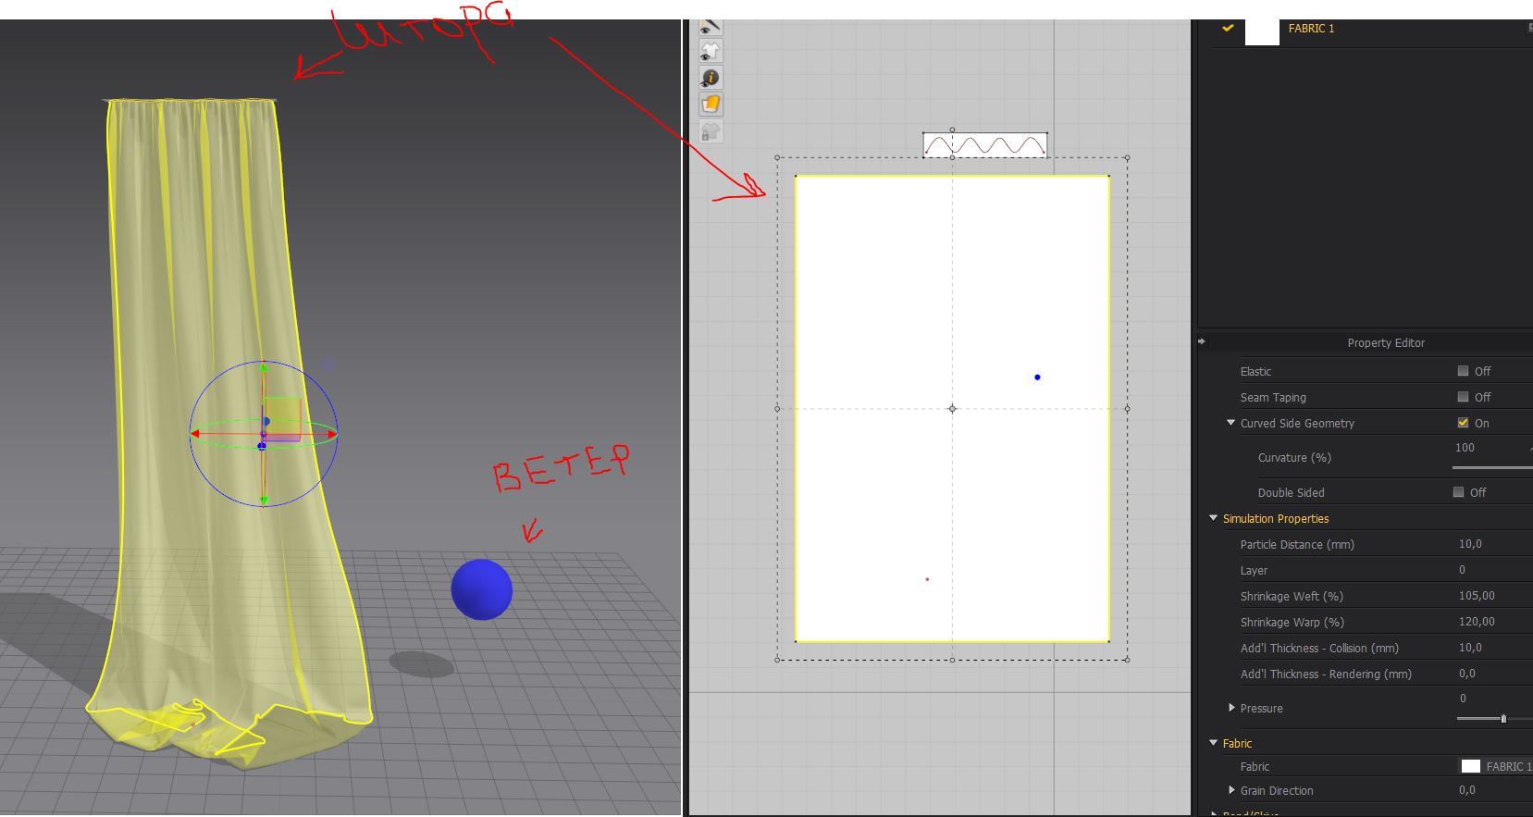Expand the Grain Direction property
The image size is (1533, 817).
pos(1231,790)
